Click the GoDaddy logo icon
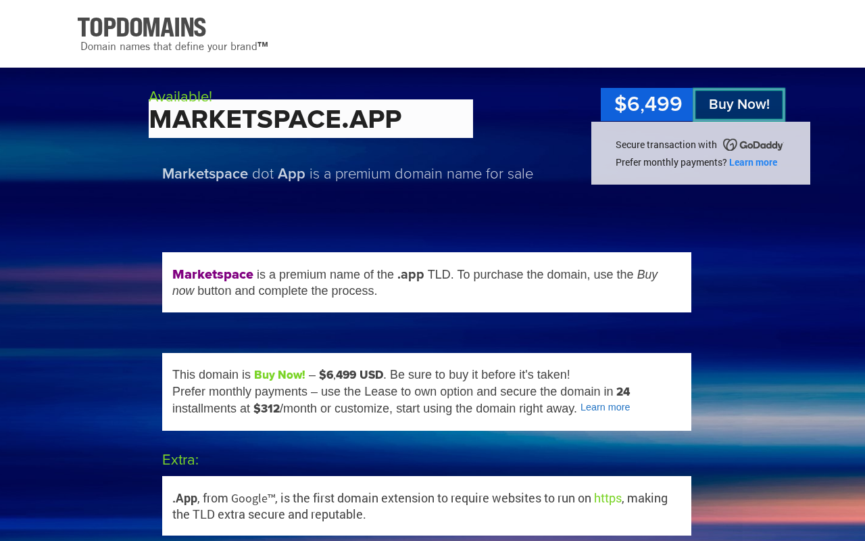The image size is (865, 541). coord(753,145)
